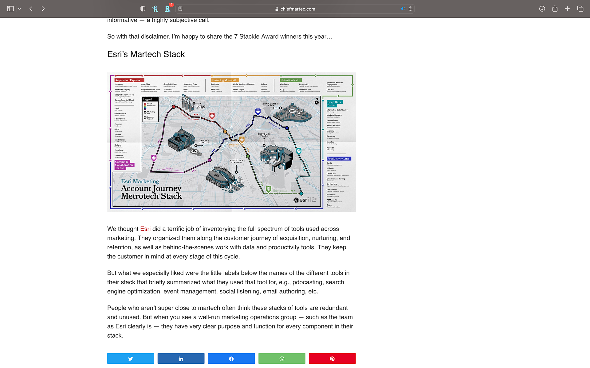This screenshot has width=590, height=368.
Task: Open the Share menu
Action: (555, 9)
